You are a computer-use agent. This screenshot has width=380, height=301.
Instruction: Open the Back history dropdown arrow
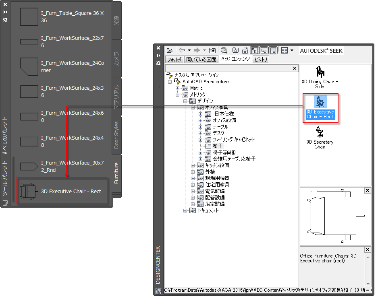tap(189, 50)
